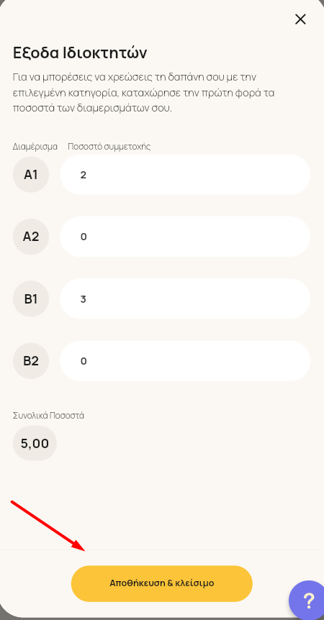Select the A2 apartment badge

pos(31,237)
